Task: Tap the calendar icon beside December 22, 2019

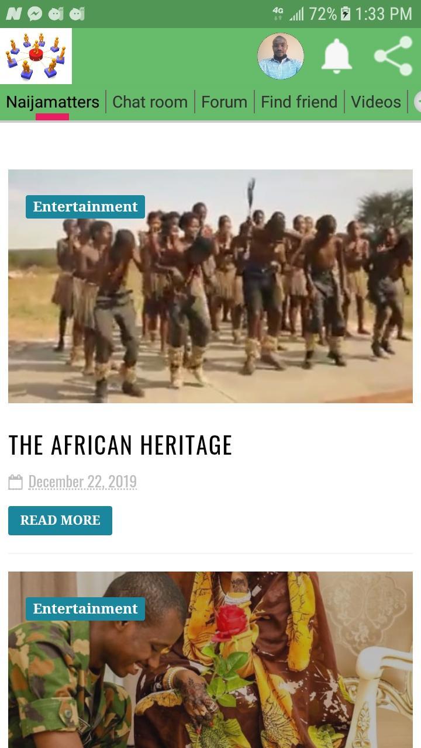Action: (16, 482)
